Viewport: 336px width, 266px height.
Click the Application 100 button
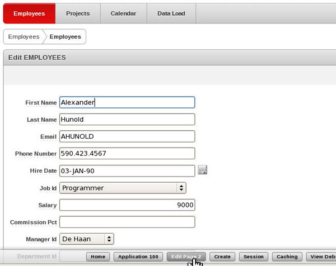pos(138,256)
